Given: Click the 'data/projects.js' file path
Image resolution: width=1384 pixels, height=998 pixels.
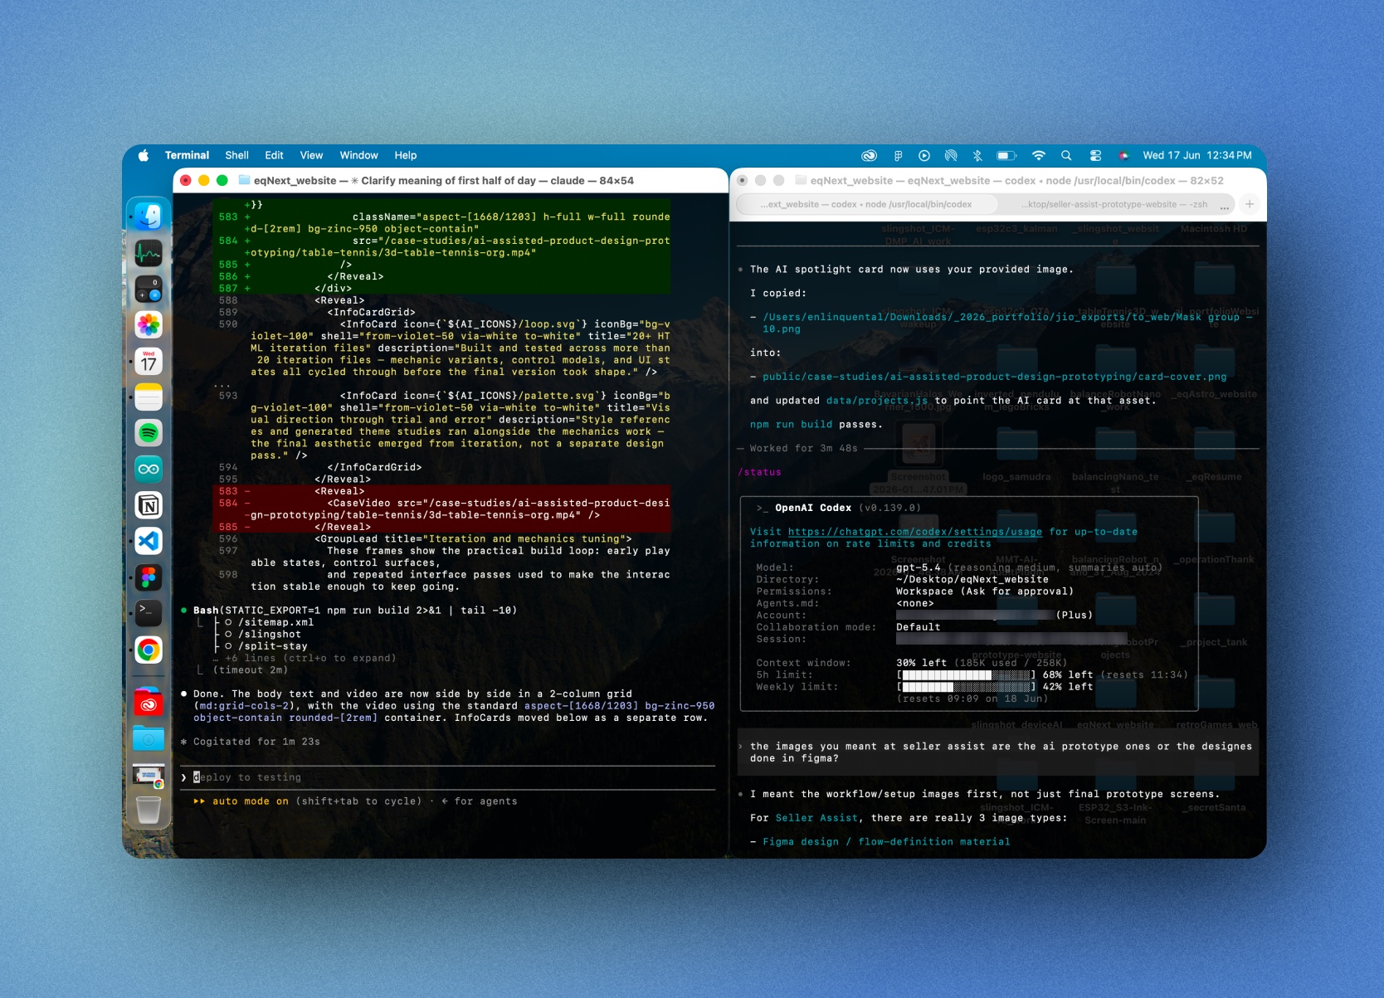Looking at the screenshot, I should (x=877, y=401).
